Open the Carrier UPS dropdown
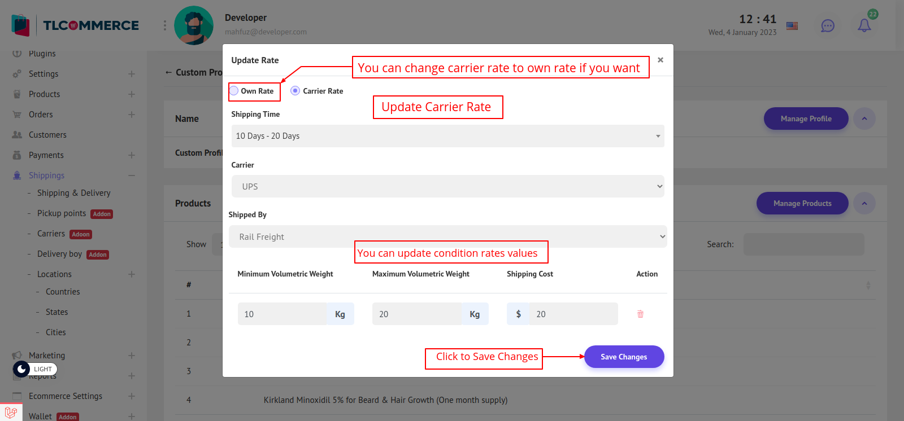Viewport: 904px width, 421px height. coord(447,186)
